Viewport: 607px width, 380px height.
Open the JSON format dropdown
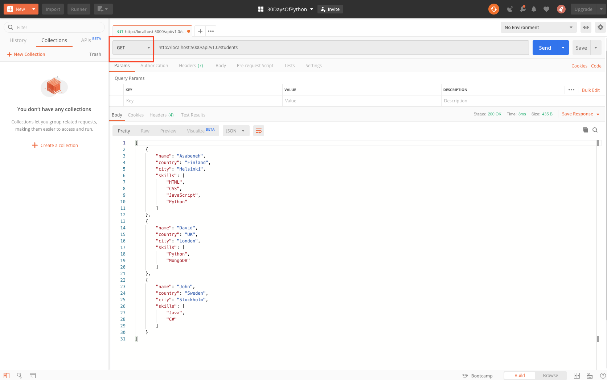(235, 131)
